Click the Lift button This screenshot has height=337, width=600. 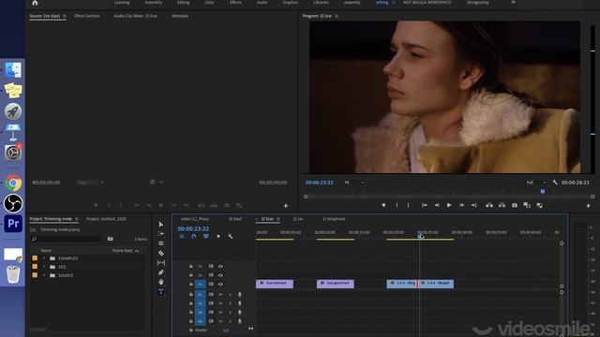click(489, 205)
